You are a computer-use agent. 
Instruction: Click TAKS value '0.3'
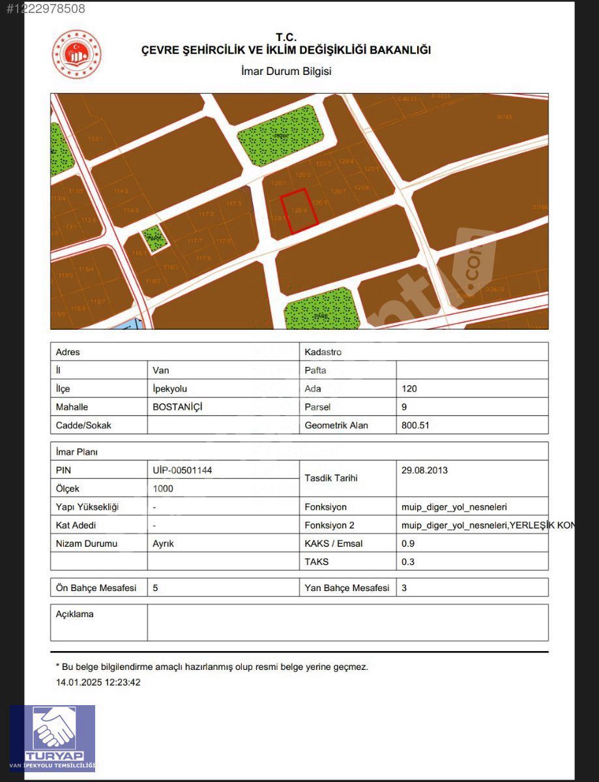pos(408,561)
